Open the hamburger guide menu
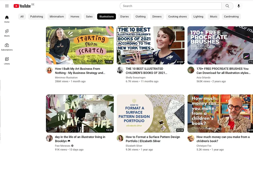 tap(7, 6)
